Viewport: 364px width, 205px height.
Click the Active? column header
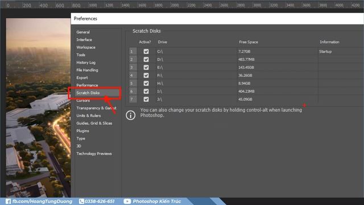pyautogui.click(x=145, y=42)
